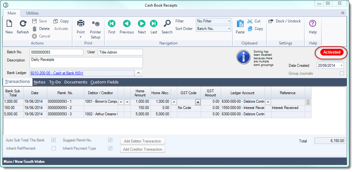Click the Total field showing 6,150.00
The width and height of the screenshot is (354, 172).
tap(330, 141)
